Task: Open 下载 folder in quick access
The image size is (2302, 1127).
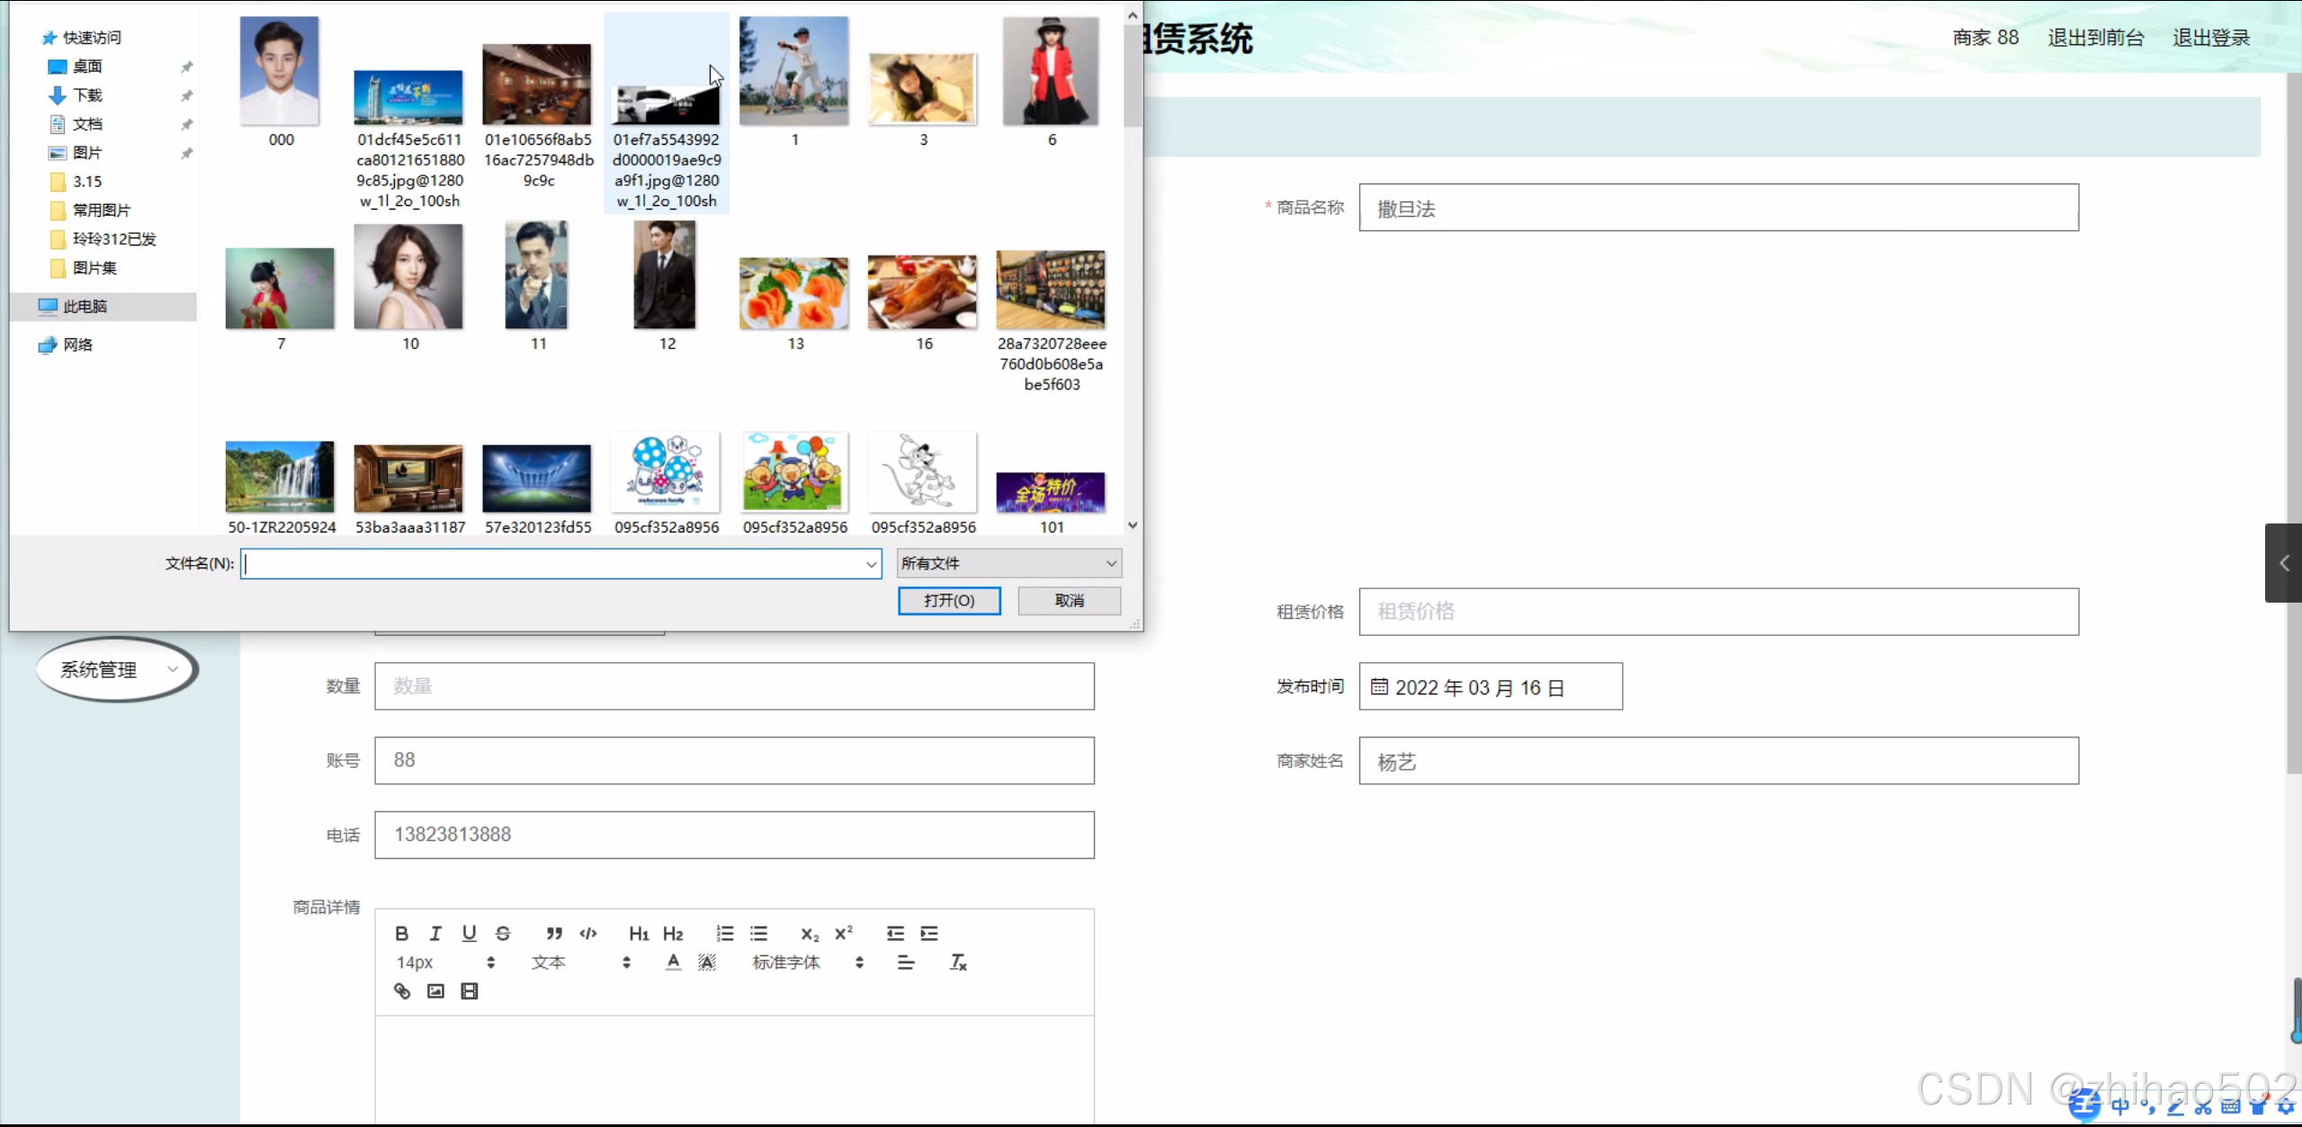Action: click(x=87, y=95)
